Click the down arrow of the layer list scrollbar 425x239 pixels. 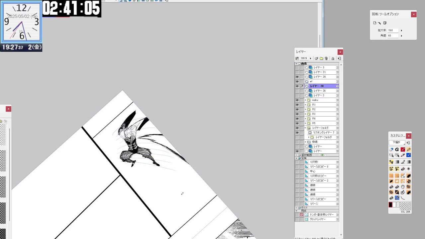click(x=341, y=235)
